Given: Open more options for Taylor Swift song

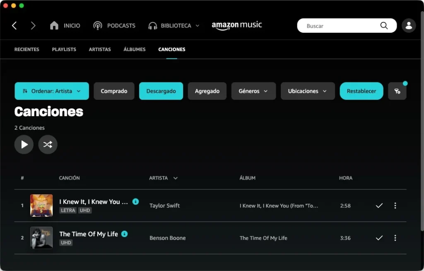Looking at the screenshot, I should tap(395, 206).
